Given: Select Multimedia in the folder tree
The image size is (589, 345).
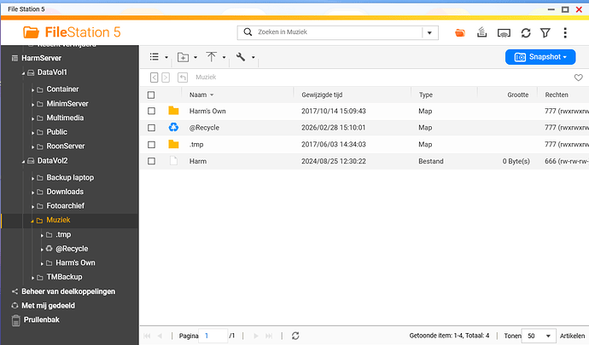Looking at the screenshot, I should click(x=65, y=118).
